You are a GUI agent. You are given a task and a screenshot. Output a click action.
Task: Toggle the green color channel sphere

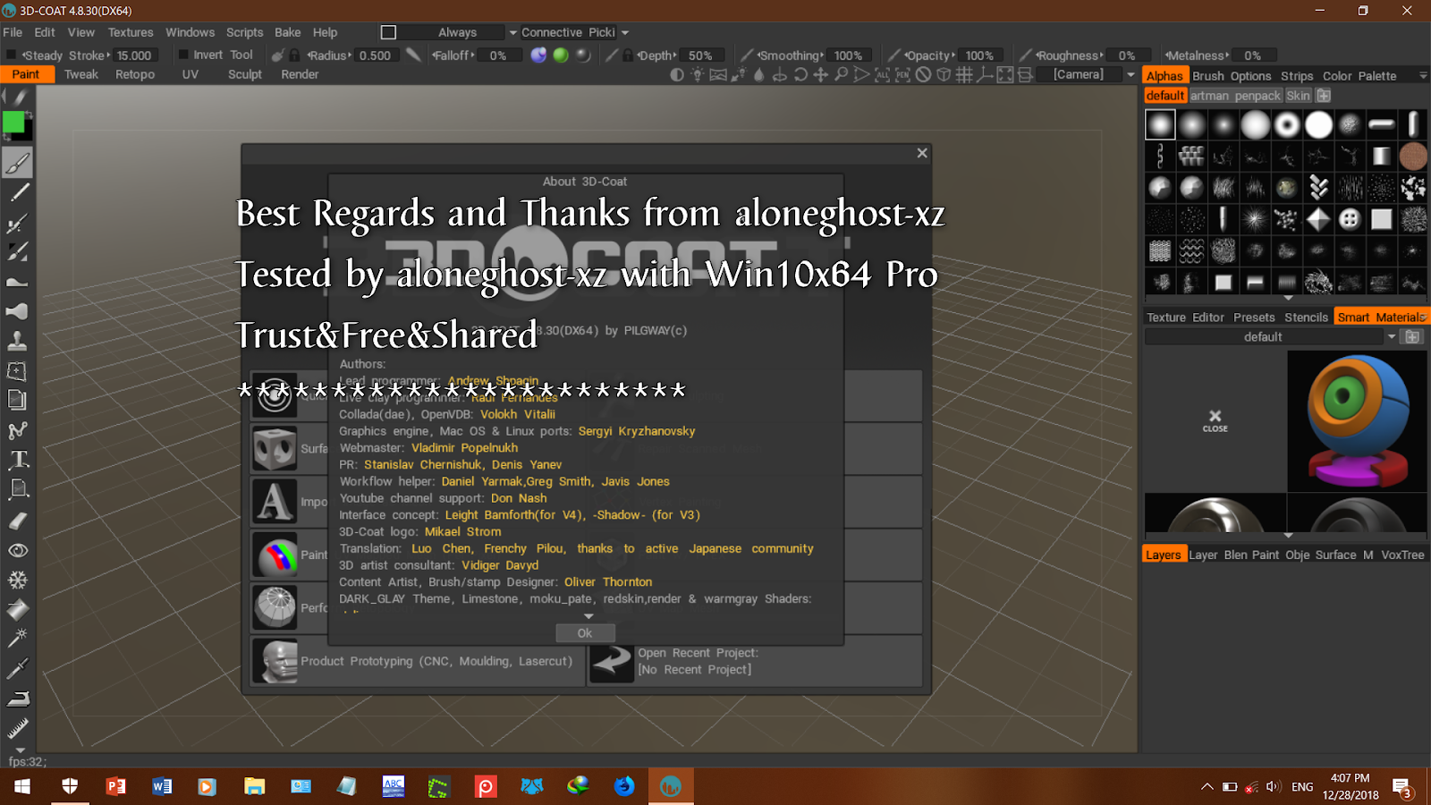click(561, 55)
